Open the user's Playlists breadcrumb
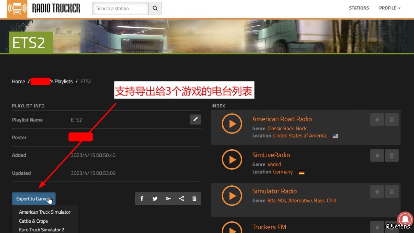This screenshot has height=233, width=414. click(52, 81)
